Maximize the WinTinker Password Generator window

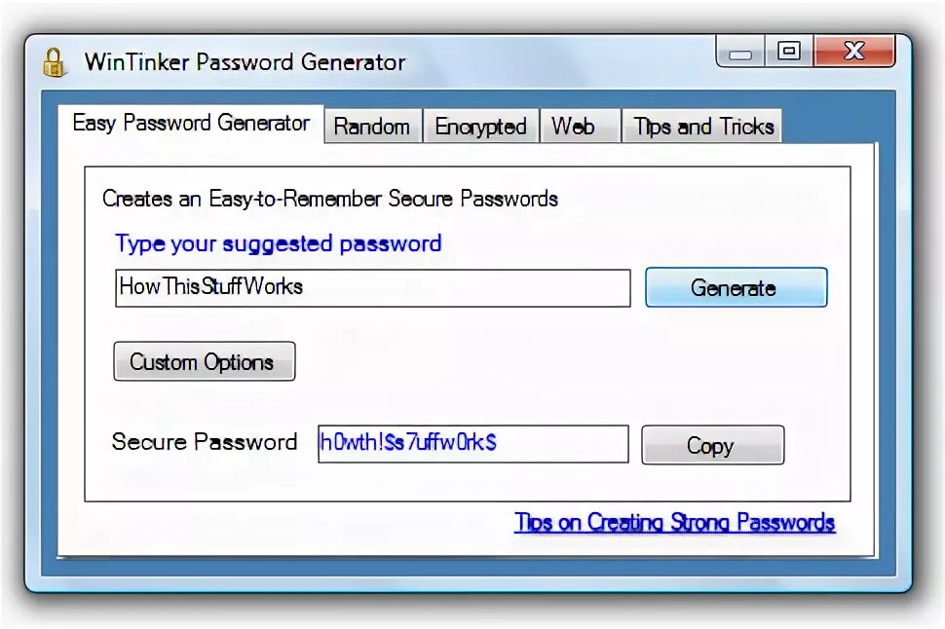789,52
